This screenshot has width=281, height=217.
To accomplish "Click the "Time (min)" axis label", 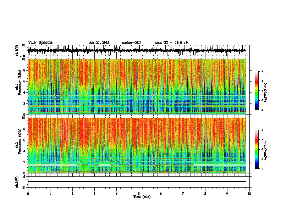I will click(142, 197).
